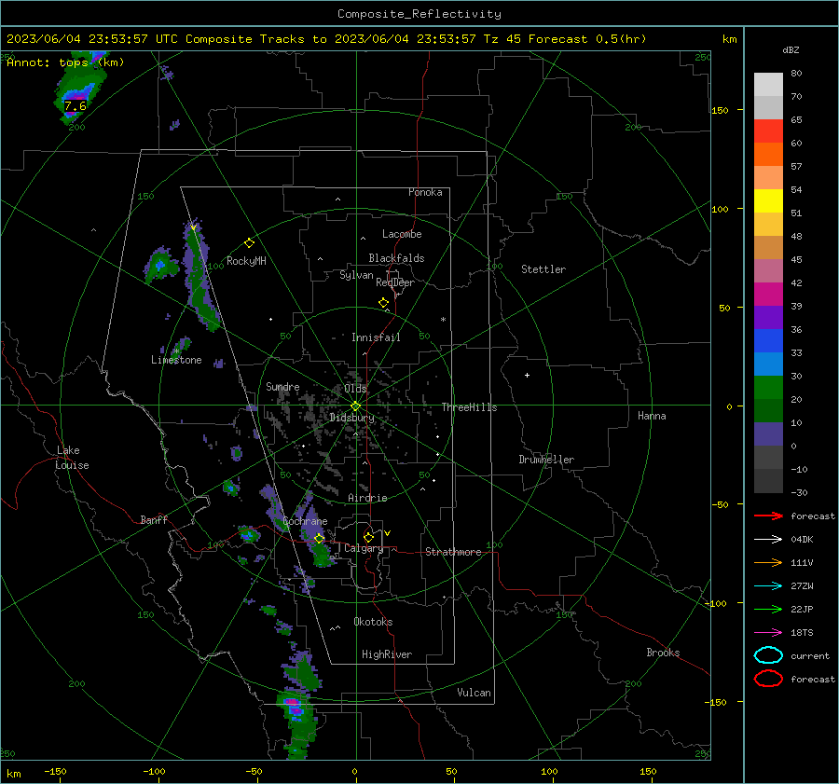Click the ThreeHills map label

[x=469, y=407]
